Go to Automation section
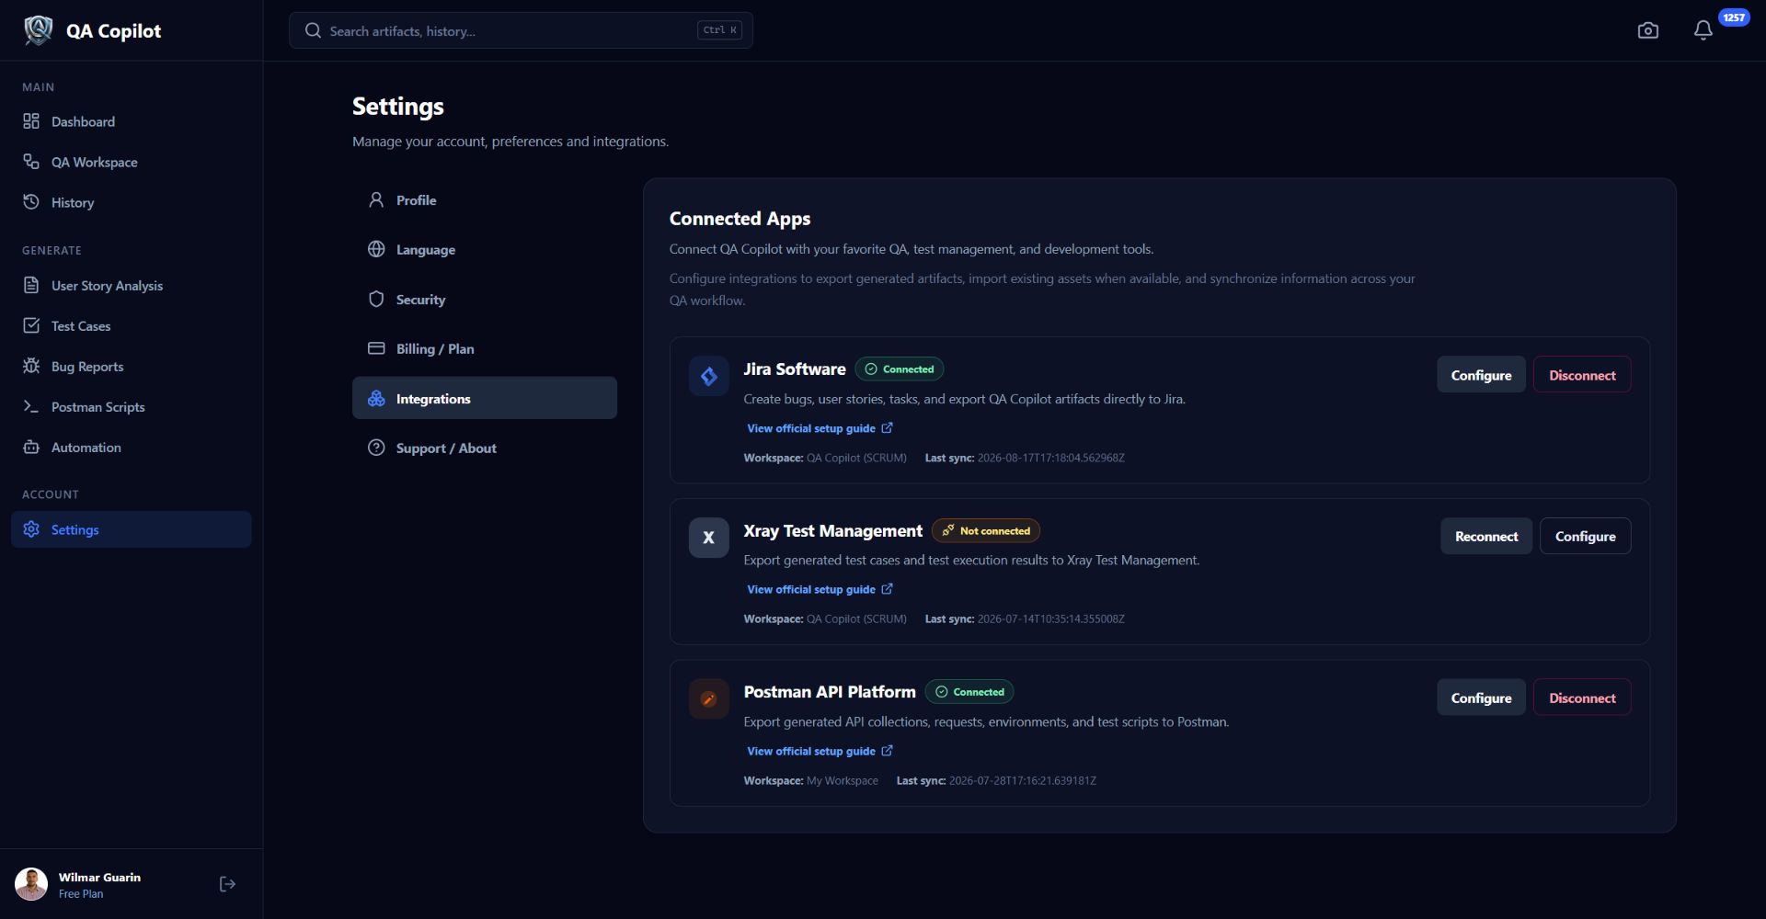This screenshot has height=919, width=1766. tap(131, 447)
